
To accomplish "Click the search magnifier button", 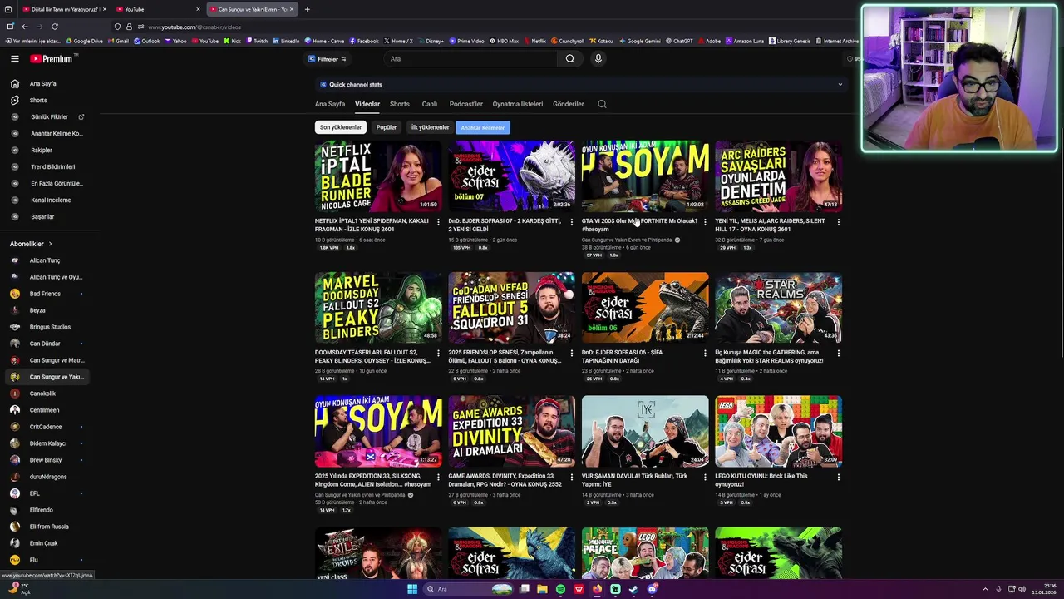I will point(570,59).
